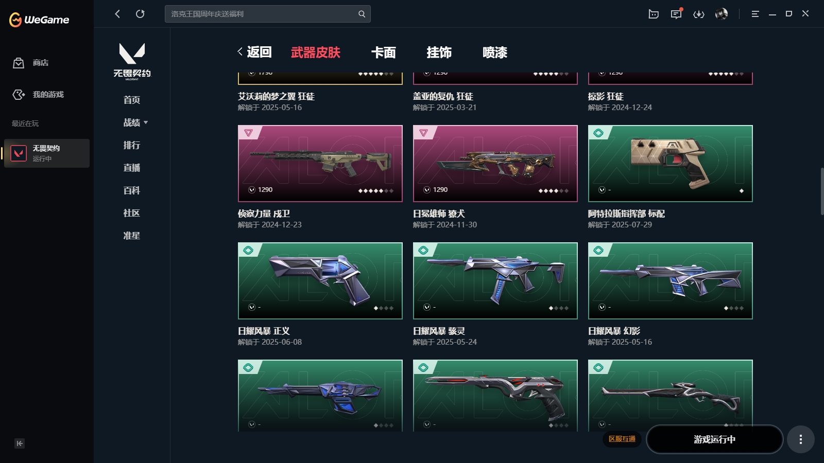Click the user avatar icon
This screenshot has width=824, height=463.
[x=722, y=14]
